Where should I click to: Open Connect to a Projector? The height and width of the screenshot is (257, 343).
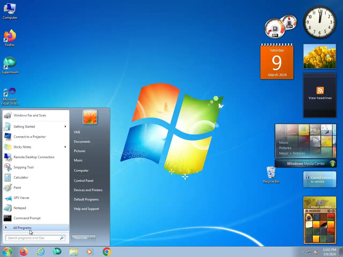[x=36, y=137]
